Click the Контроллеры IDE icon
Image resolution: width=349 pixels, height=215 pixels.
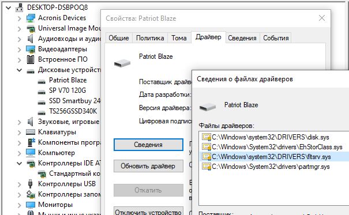point(31,164)
